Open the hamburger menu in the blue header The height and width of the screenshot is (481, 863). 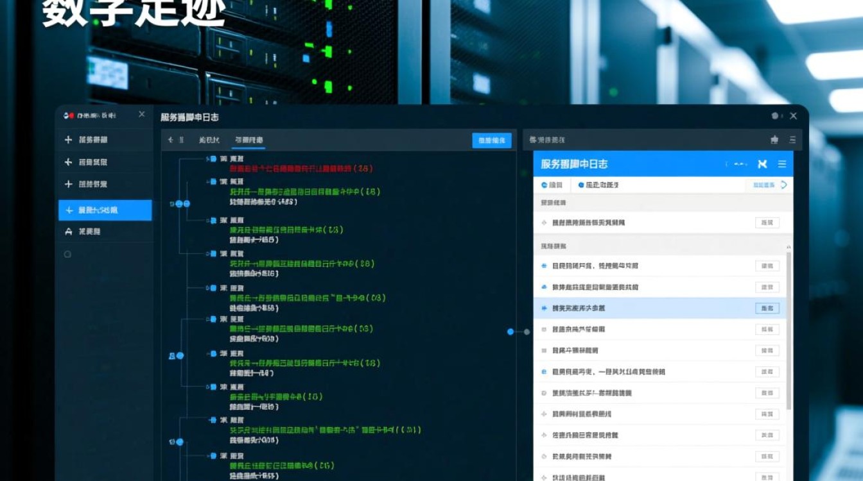[782, 164]
